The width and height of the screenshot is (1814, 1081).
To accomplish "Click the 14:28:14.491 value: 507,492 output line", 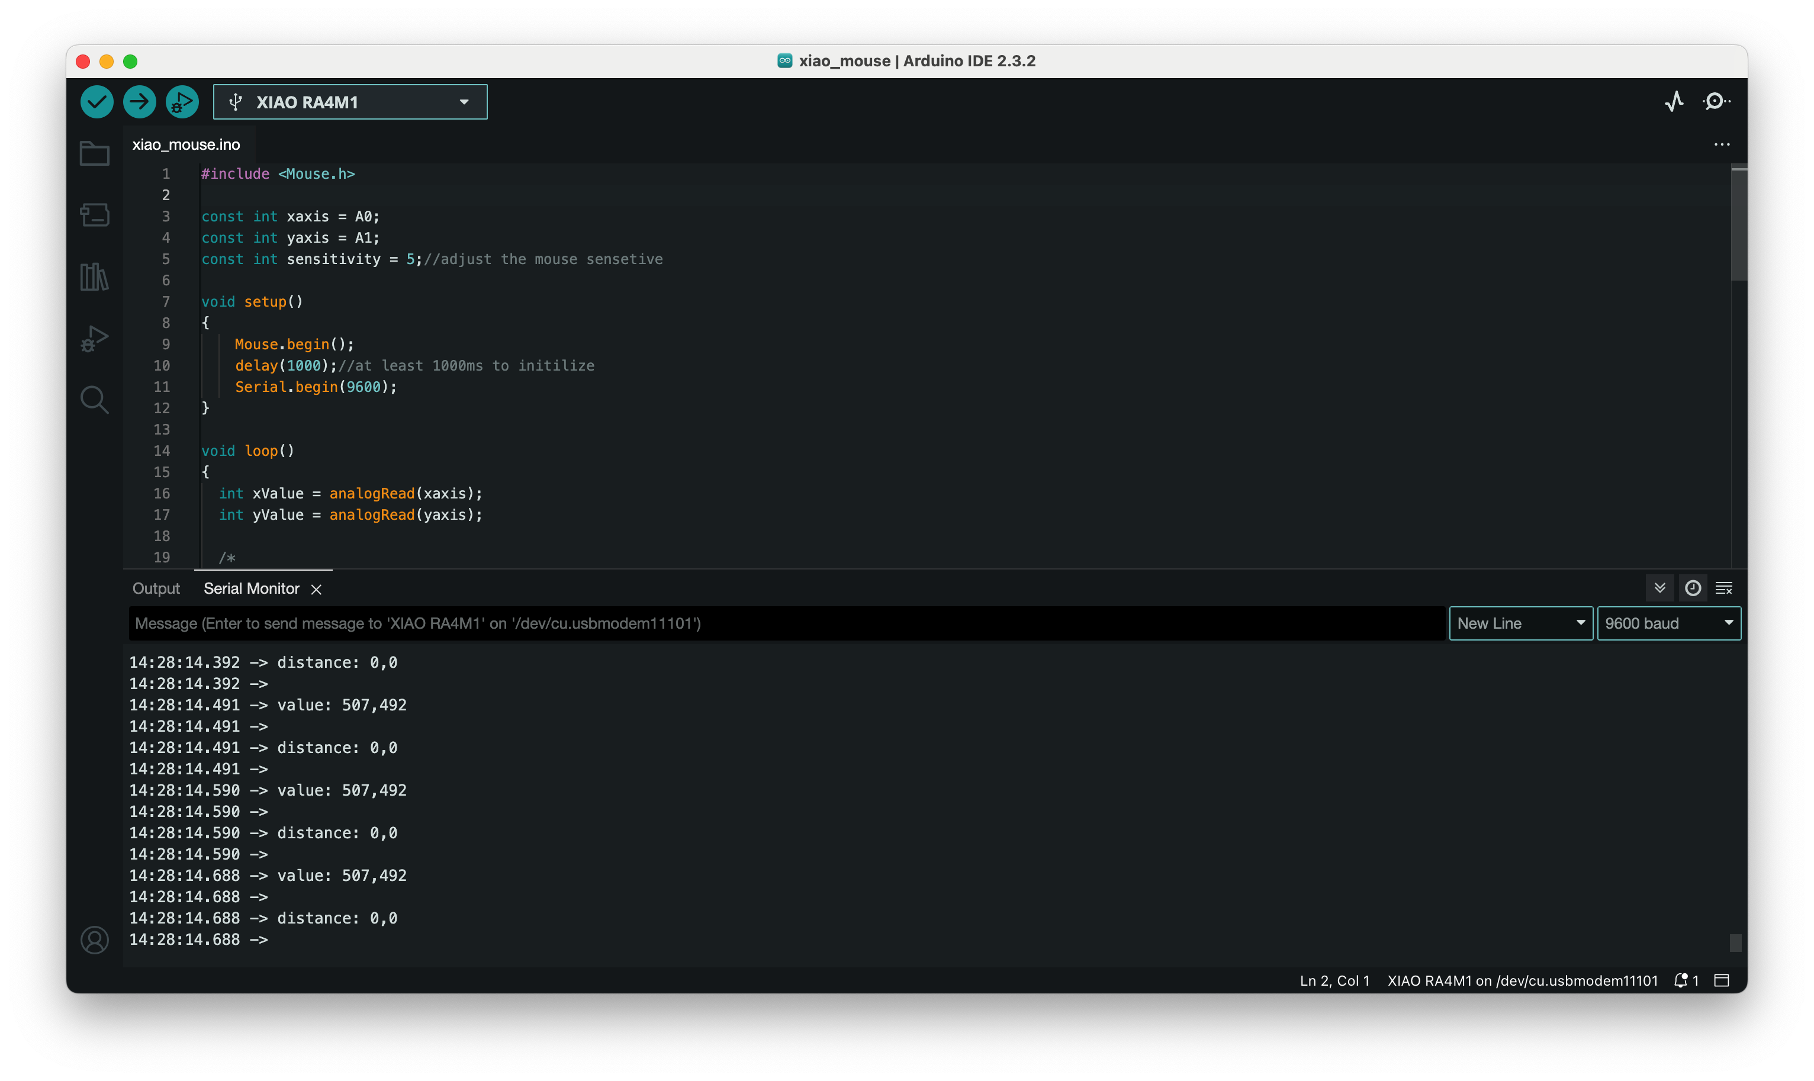I will pyautogui.click(x=268, y=704).
